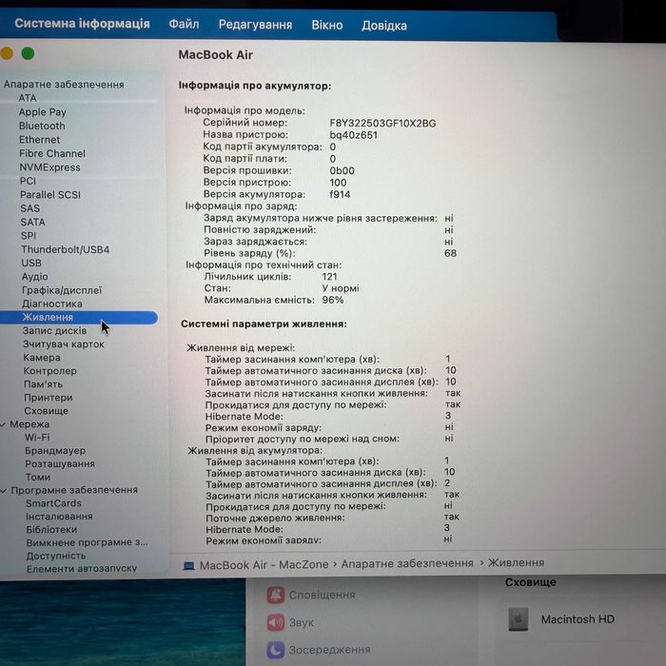The height and width of the screenshot is (666, 666).
Task: Click the green zoom window button
Action: [x=28, y=53]
